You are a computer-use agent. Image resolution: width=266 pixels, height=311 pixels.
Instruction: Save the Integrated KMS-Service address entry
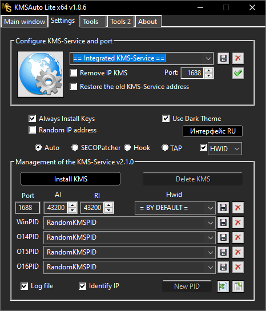click(223, 58)
